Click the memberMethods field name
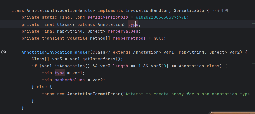Screen dimensions: 255x114 [129, 38]
